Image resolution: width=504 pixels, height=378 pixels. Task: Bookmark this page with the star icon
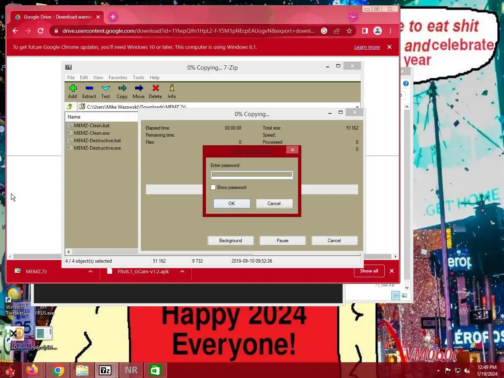coord(349,31)
